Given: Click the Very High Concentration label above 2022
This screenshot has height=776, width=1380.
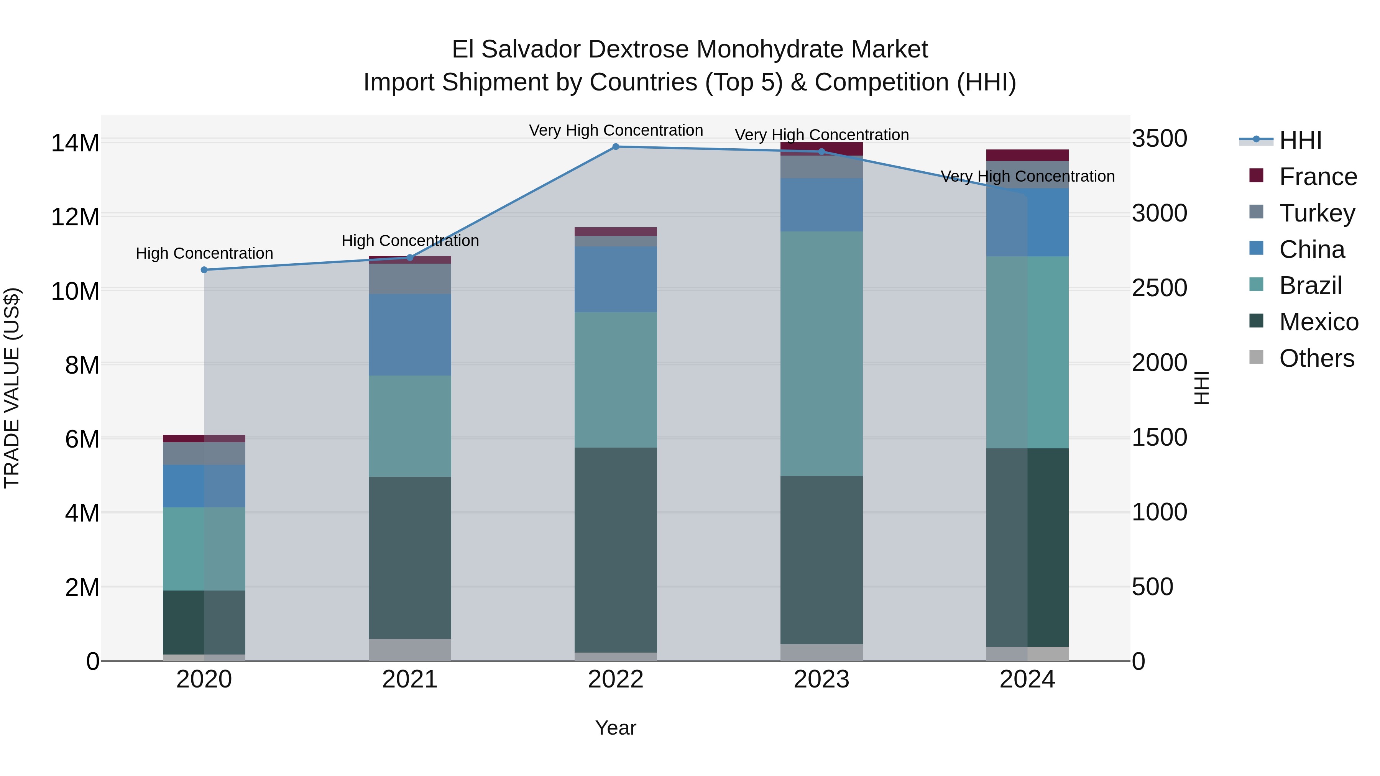Looking at the screenshot, I should [x=616, y=130].
